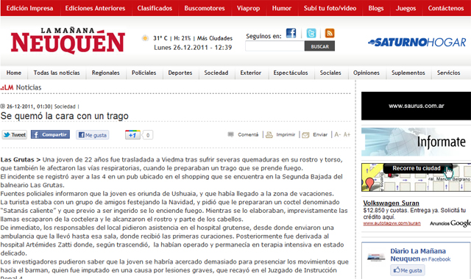Image resolution: width=471 pixels, height=279 pixels.
Task: Open the Espectáculos section
Action: [x=291, y=73]
